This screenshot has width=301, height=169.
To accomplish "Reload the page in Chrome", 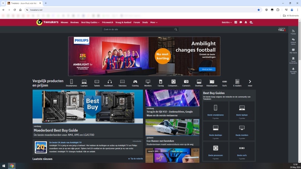I will [15, 10].
